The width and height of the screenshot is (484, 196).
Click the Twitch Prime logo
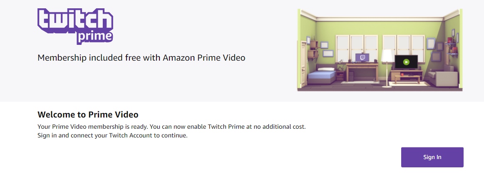pyautogui.click(x=75, y=26)
